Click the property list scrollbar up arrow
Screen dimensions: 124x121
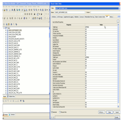(118, 25)
